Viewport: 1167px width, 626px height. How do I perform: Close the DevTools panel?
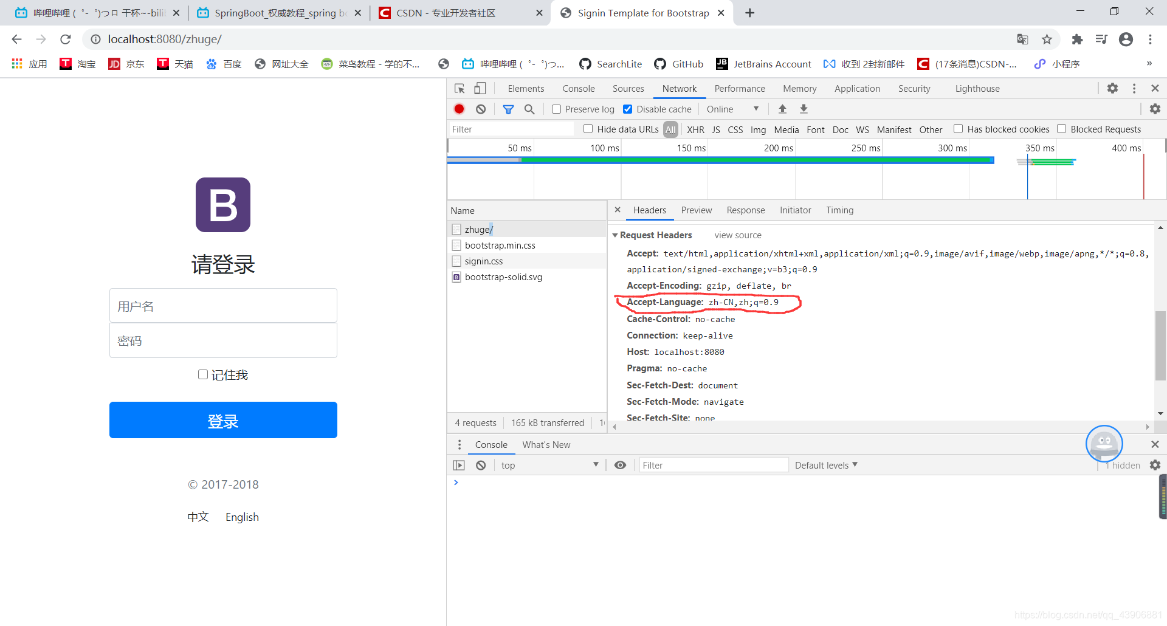coord(1155,89)
